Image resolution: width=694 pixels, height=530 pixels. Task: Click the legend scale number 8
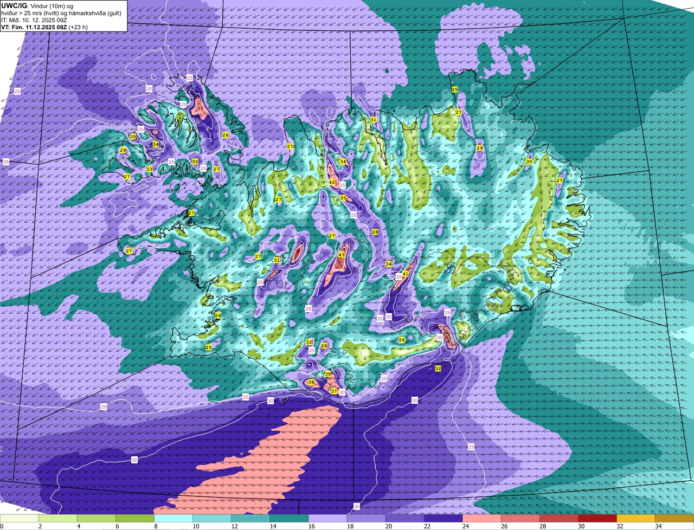[x=156, y=526]
